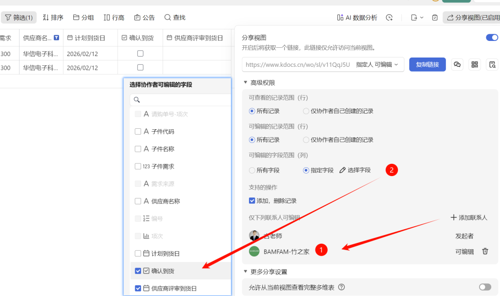This screenshot has width=500, height=296.
Task: Click the field search box in popup
Action: (x=181, y=100)
